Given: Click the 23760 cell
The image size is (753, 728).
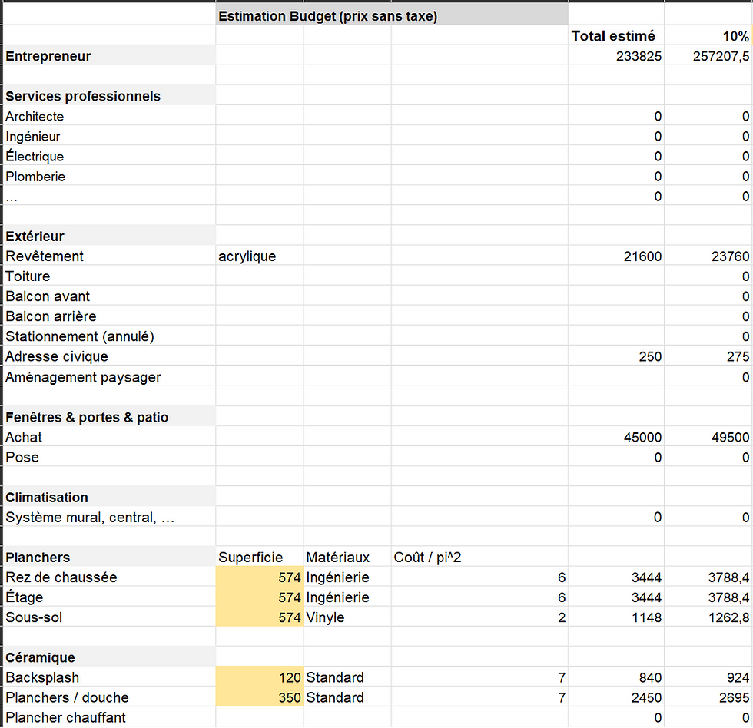Looking at the screenshot, I should click(x=708, y=256).
